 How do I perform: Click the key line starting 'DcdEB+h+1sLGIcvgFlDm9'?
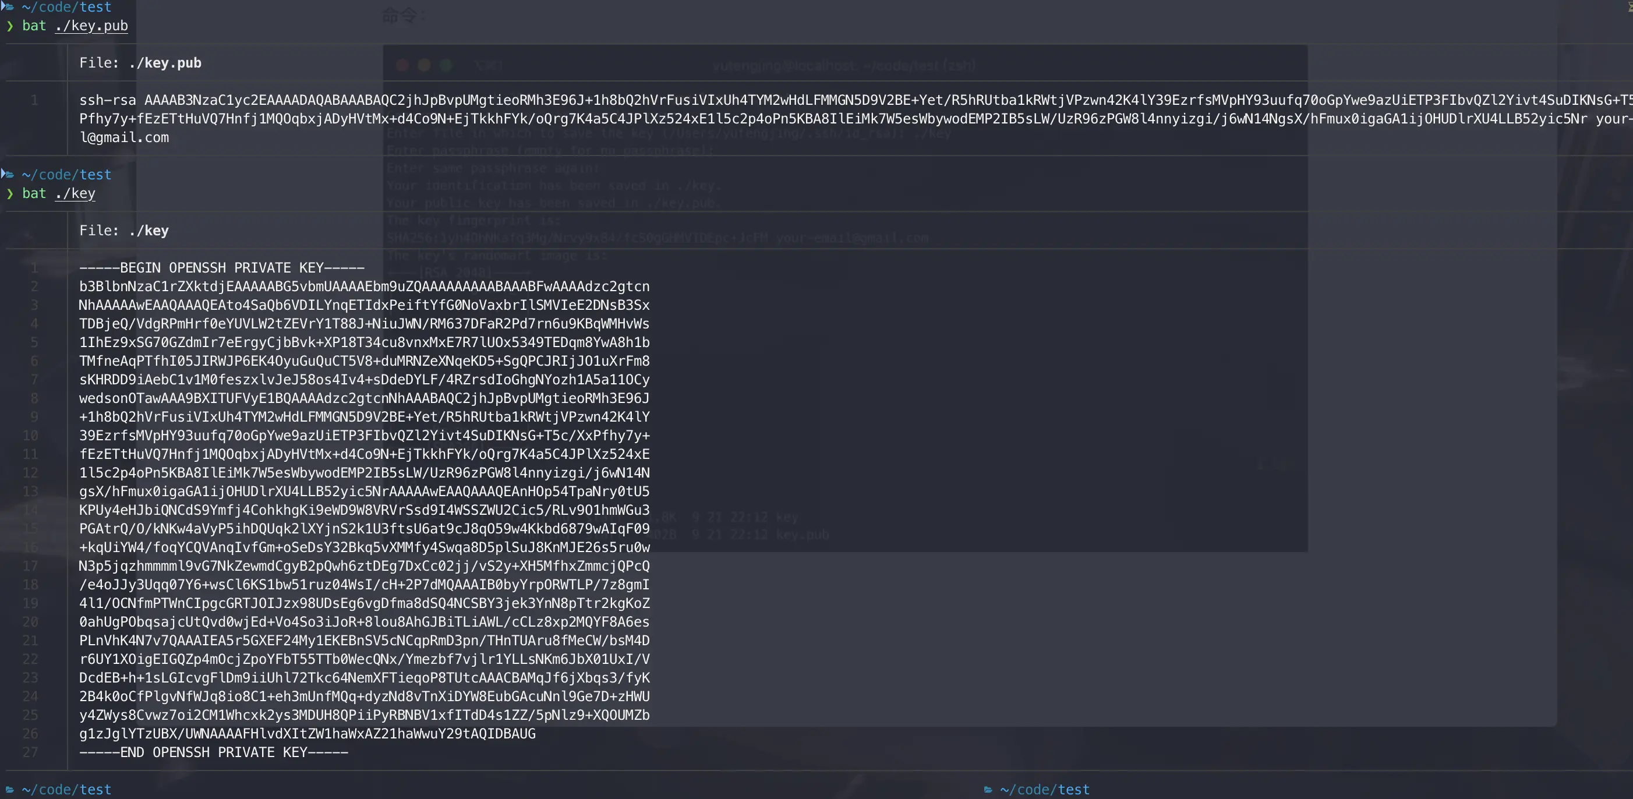coord(365,678)
